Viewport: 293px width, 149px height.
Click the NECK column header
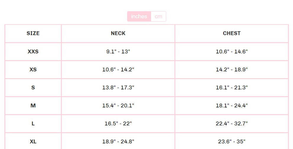[118, 33]
